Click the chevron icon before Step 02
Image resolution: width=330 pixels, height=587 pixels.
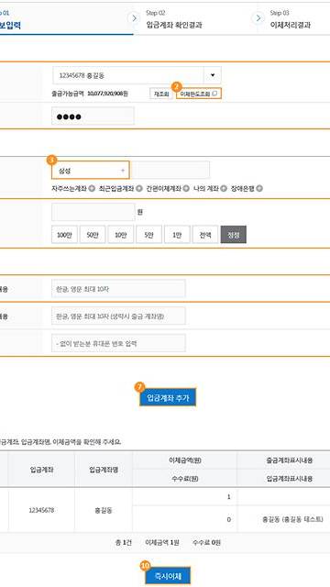pyautogui.click(x=134, y=18)
